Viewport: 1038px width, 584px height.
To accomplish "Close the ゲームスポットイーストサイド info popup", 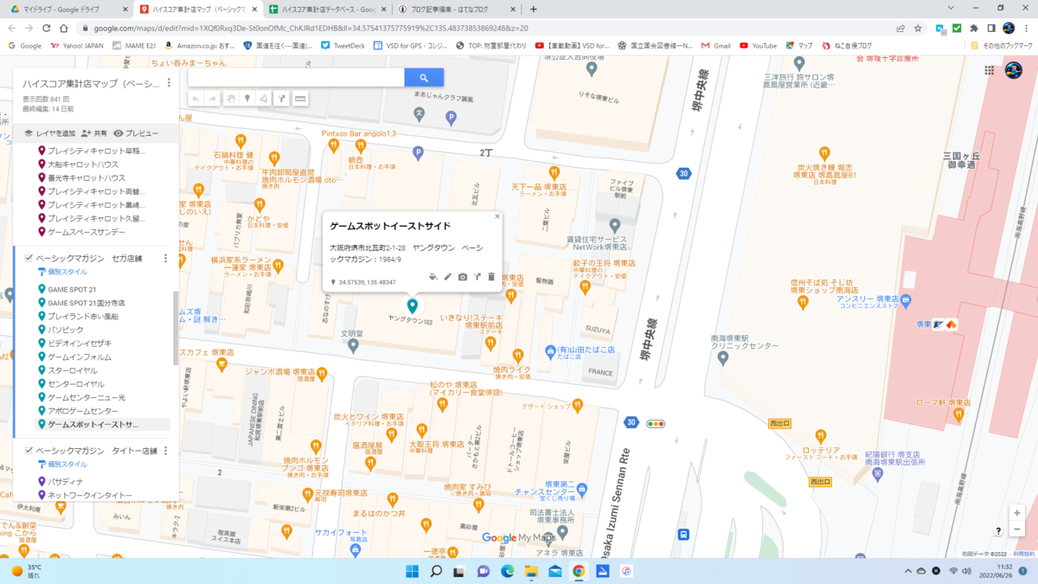I will [x=497, y=217].
